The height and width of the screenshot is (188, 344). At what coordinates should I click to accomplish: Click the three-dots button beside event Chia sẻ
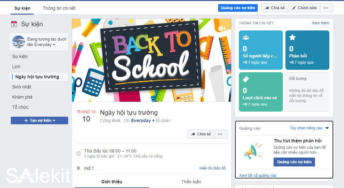(x=220, y=134)
